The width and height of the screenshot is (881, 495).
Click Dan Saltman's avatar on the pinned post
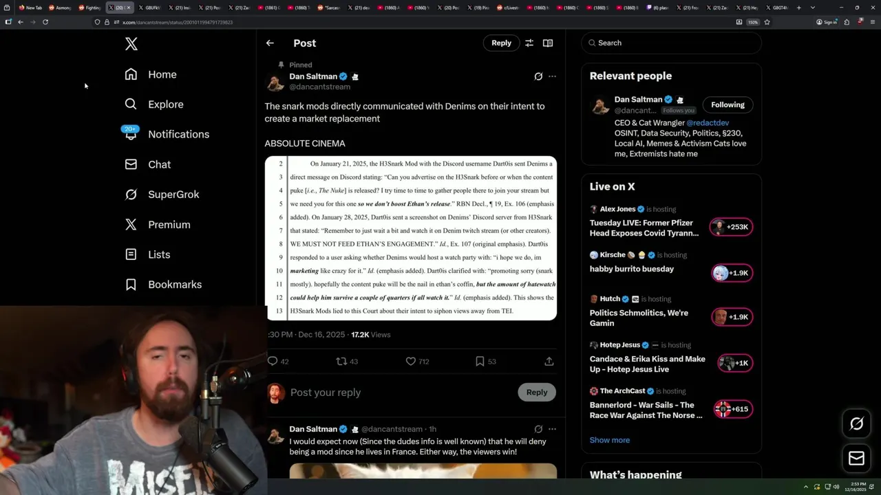click(275, 82)
